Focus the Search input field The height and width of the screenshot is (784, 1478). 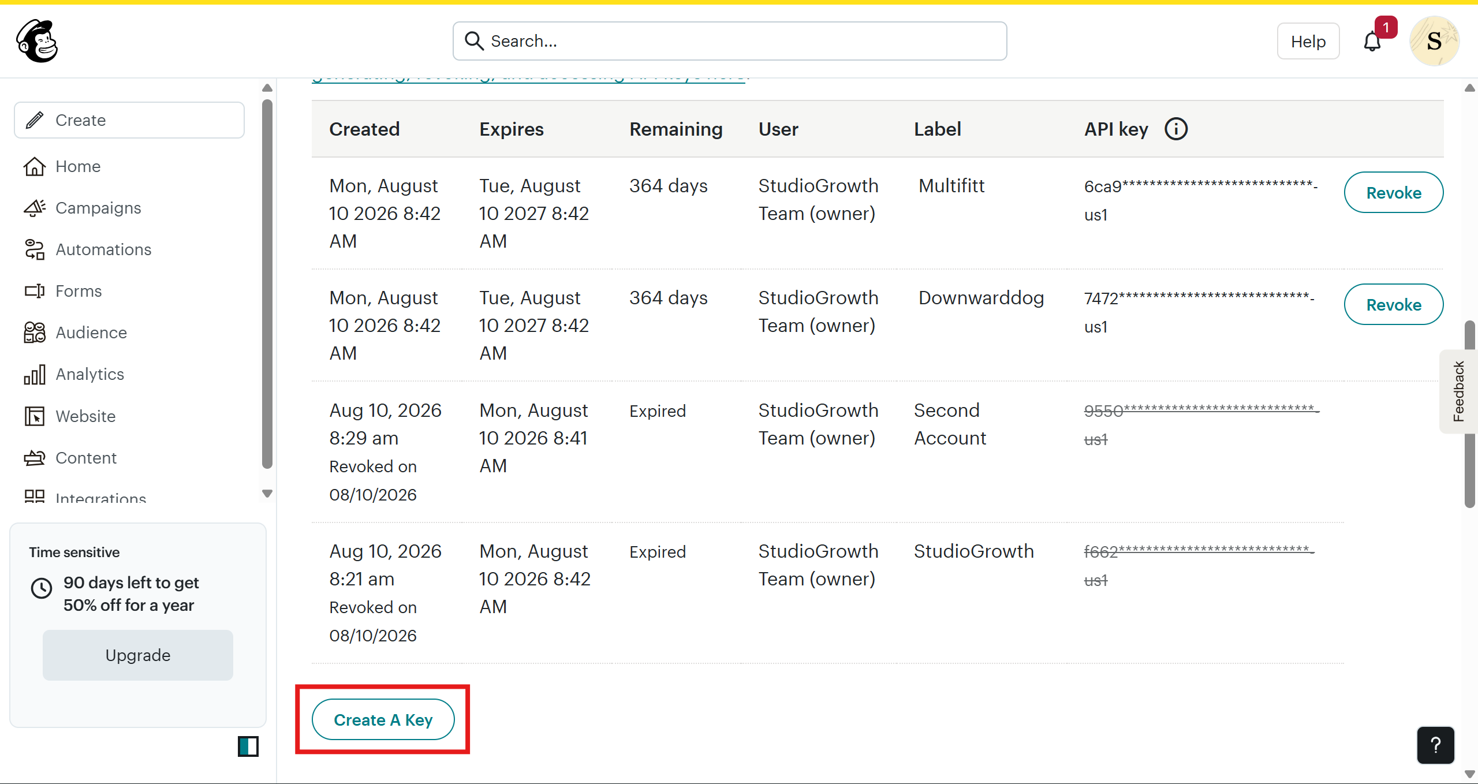click(x=730, y=41)
